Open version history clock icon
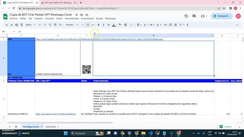 (x=186, y=16)
